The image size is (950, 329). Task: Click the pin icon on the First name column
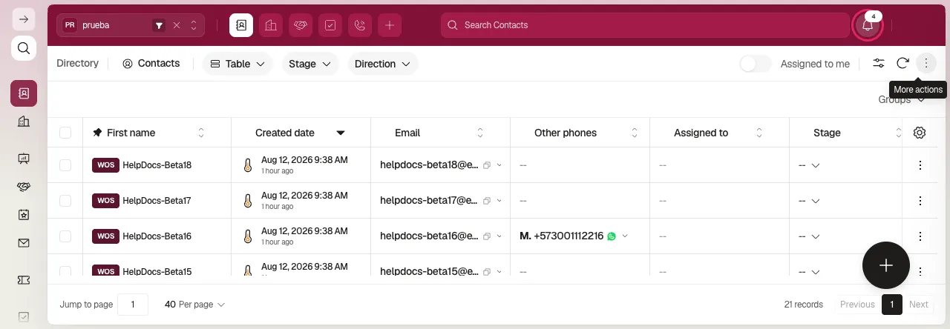(x=97, y=133)
